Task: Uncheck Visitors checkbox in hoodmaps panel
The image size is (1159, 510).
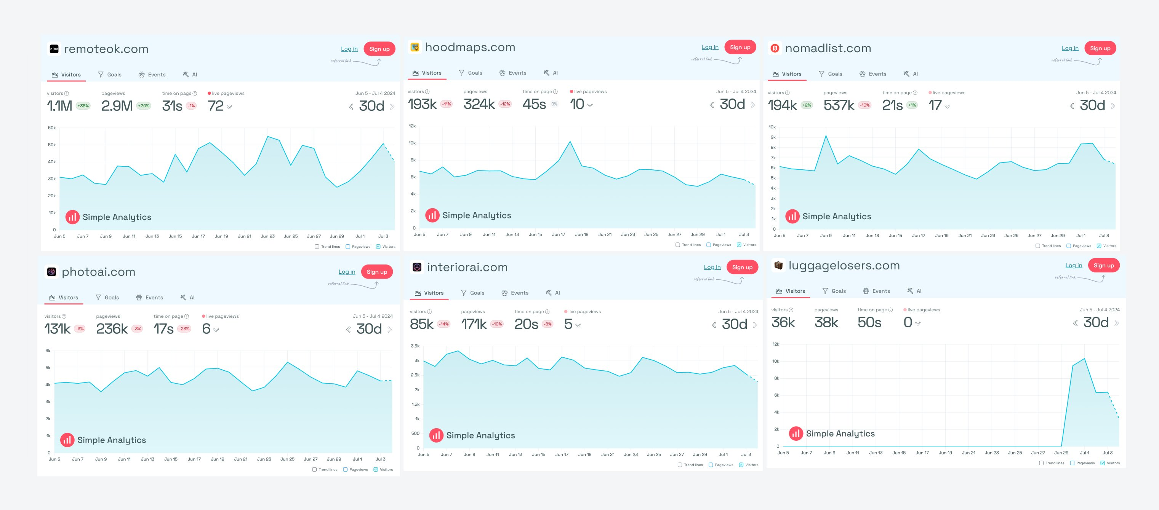Action: click(x=739, y=245)
